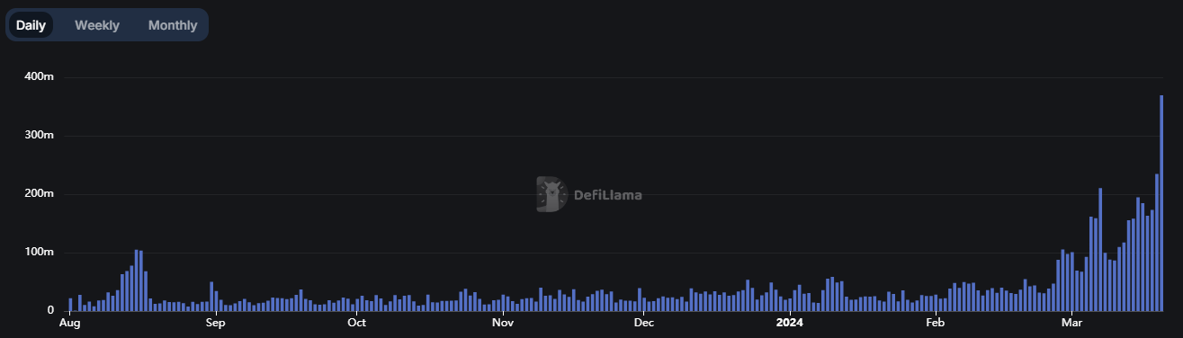This screenshot has width=1183, height=338.
Task: Switch to the Monthly interval tab
Action: click(173, 25)
